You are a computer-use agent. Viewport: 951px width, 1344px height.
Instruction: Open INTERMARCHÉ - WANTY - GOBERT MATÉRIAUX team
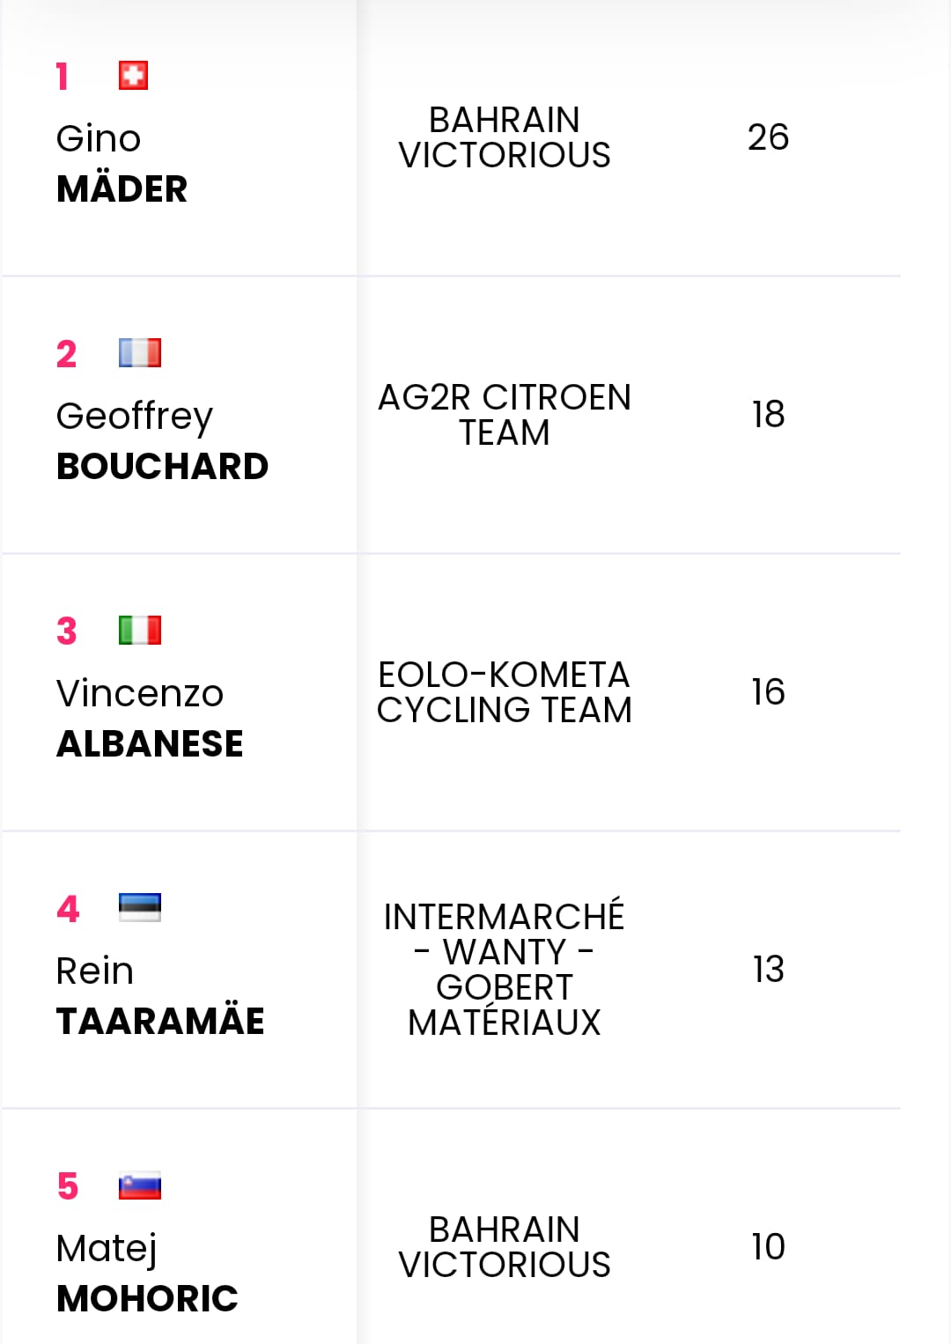pyautogui.click(x=505, y=970)
